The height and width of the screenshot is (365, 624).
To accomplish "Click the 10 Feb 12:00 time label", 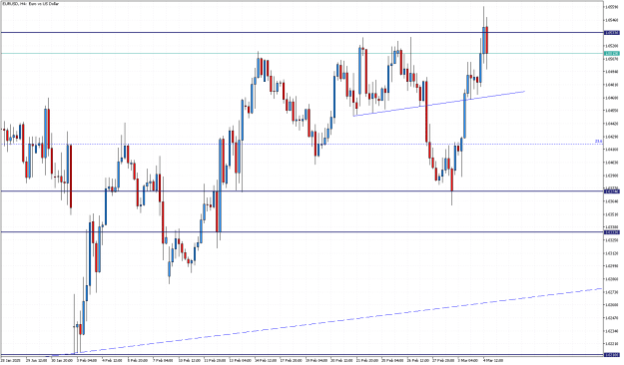I will (190, 360).
